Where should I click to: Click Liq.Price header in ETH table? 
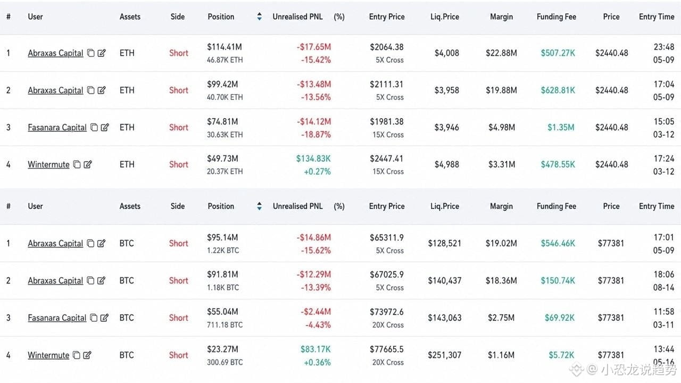pos(445,17)
